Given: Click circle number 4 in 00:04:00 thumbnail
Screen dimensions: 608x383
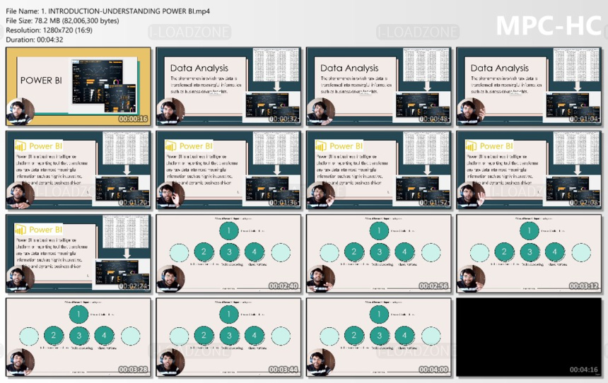Looking at the screenshot, I should pyautogui.click(x=404, y=336).
